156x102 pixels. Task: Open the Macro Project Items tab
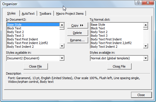tap(70, 14)
